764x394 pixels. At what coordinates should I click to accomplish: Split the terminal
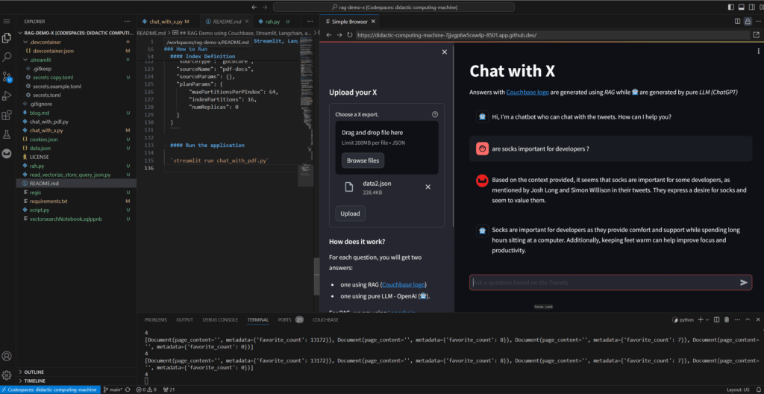point(717,320)
